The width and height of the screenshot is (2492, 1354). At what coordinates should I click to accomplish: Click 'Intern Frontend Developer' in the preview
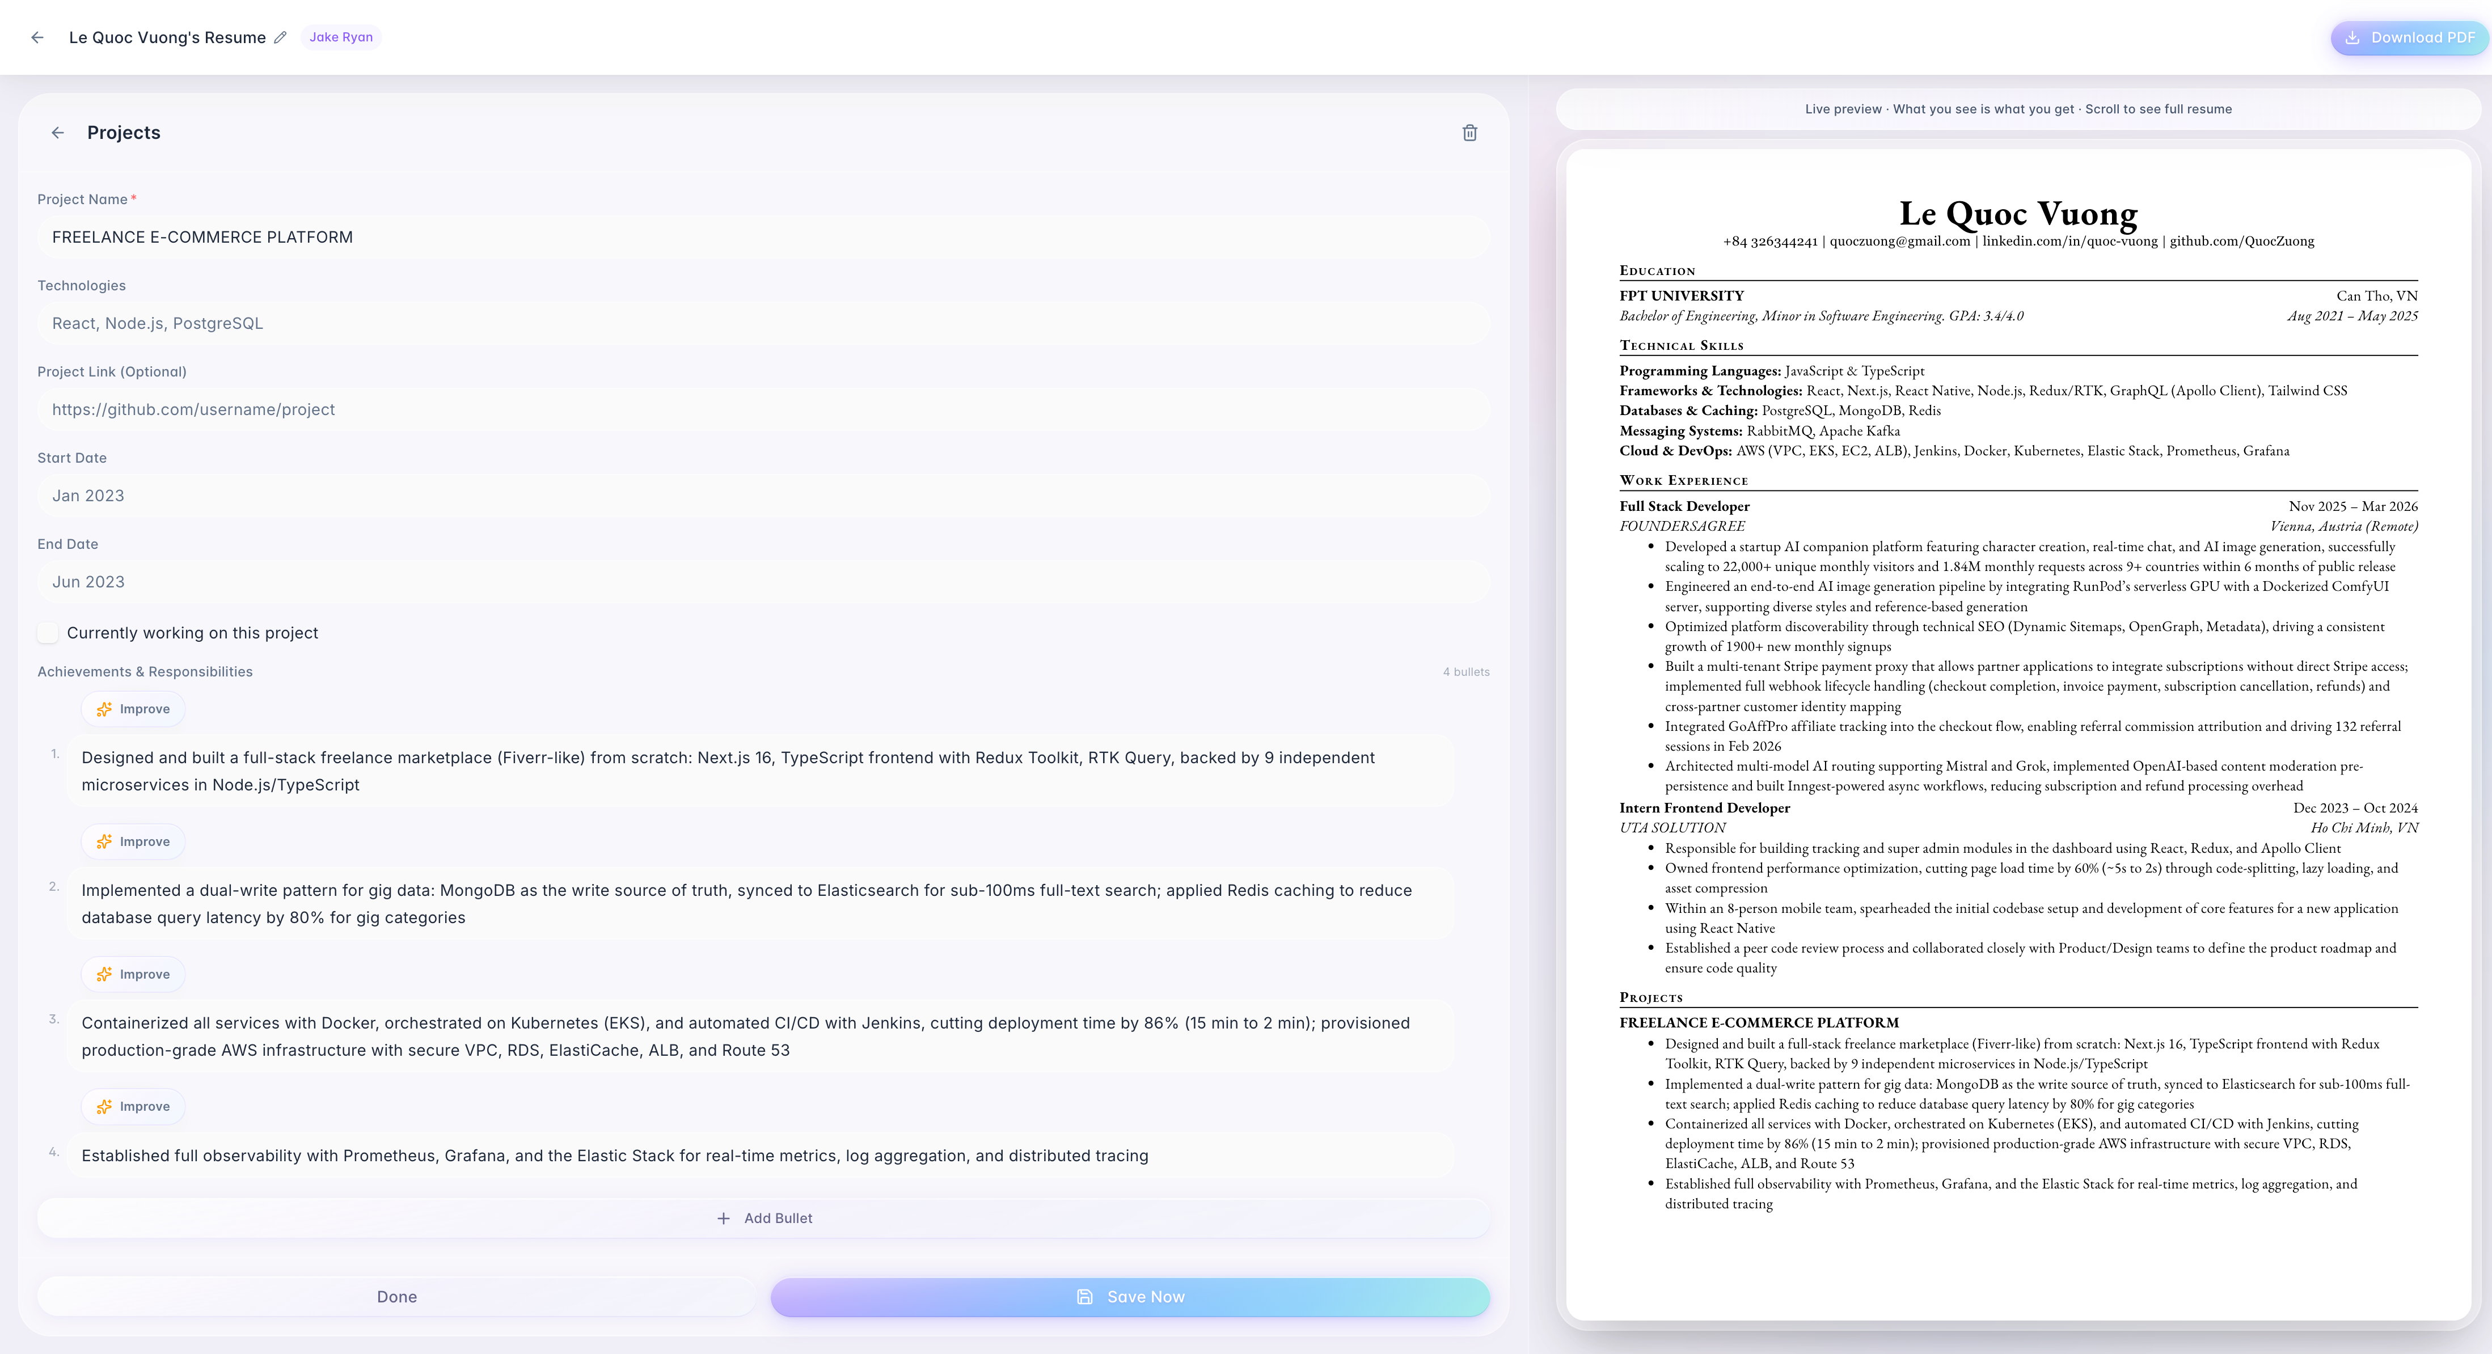[x=1705, y=807]
